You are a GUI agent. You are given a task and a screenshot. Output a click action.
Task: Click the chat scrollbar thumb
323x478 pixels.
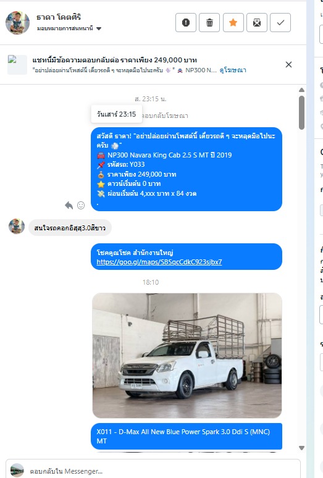click(301, 113)
